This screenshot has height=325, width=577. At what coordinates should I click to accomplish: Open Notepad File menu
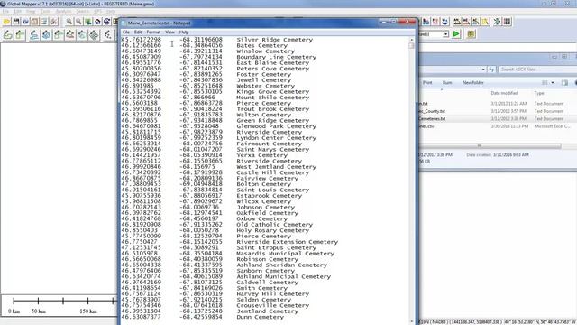(126, 32)
